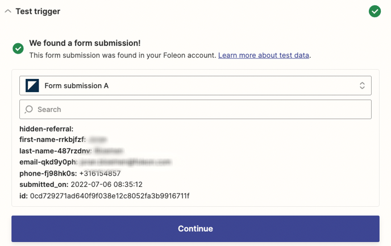This screenshot has height=246, width=391.
Task: Click the dropdown up-down arrows icon
Action: pyautogui.click(x=362, y=86)
